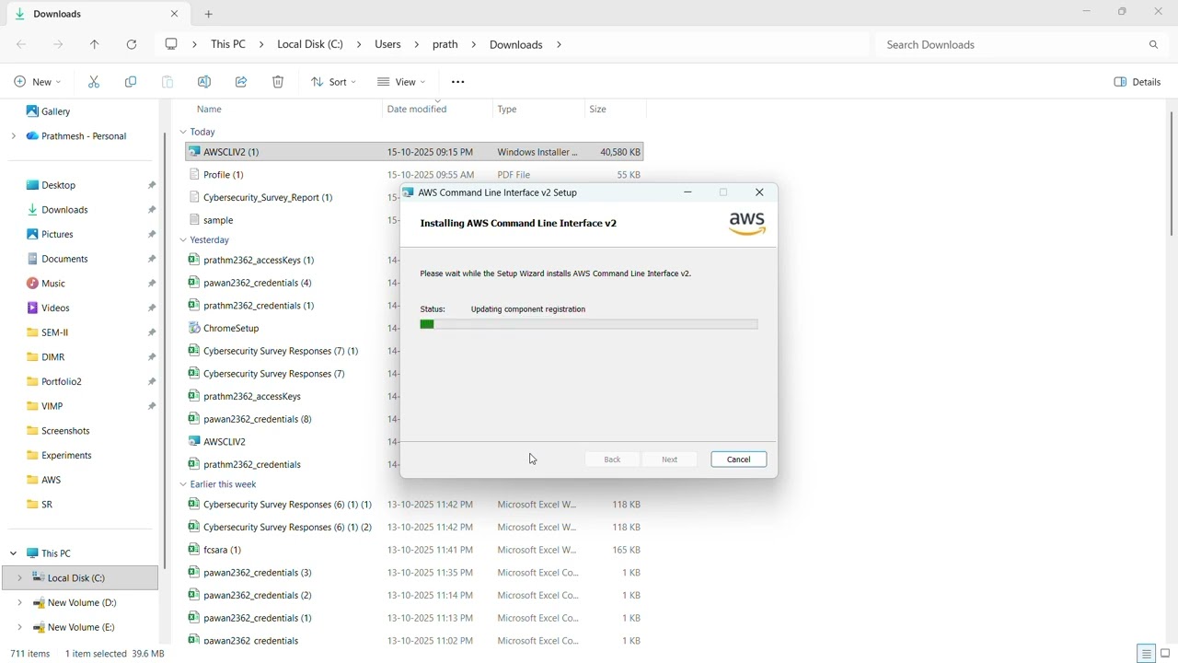
Task: Click the AWS logo in setup dialog
Action: (747, 224)
